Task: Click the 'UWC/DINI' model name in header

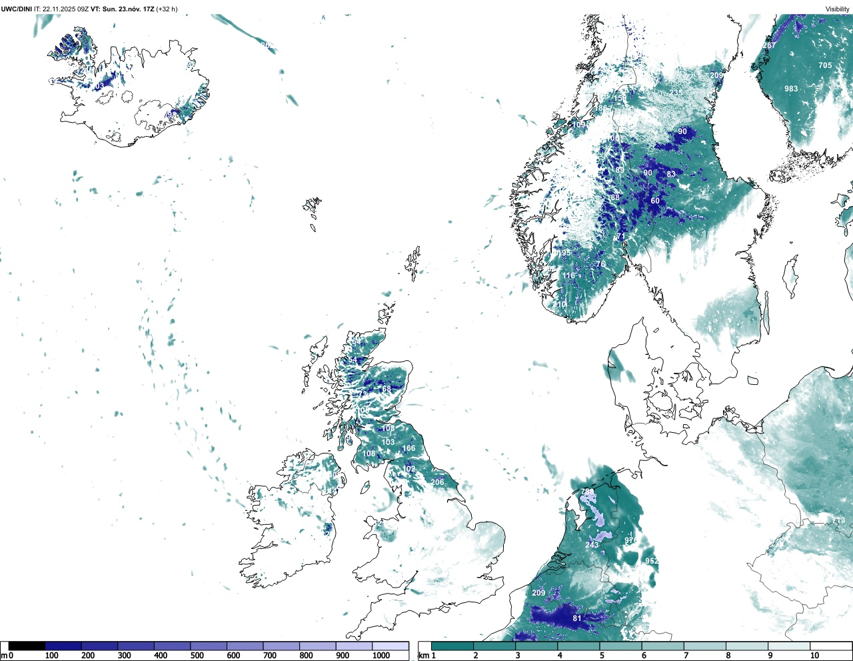Action: 17,9
